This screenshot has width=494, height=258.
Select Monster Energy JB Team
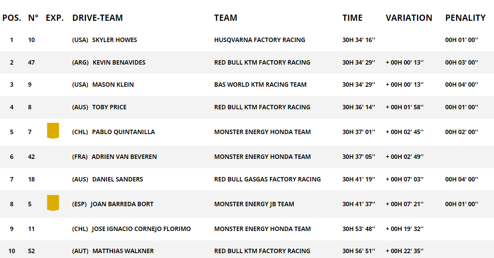pos(254,204)
